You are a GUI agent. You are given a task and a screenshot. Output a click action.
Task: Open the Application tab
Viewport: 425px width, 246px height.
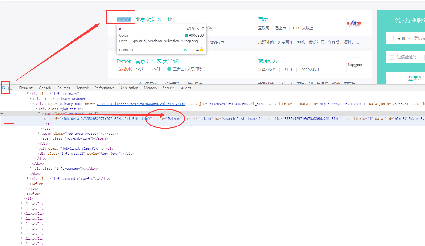129,88
